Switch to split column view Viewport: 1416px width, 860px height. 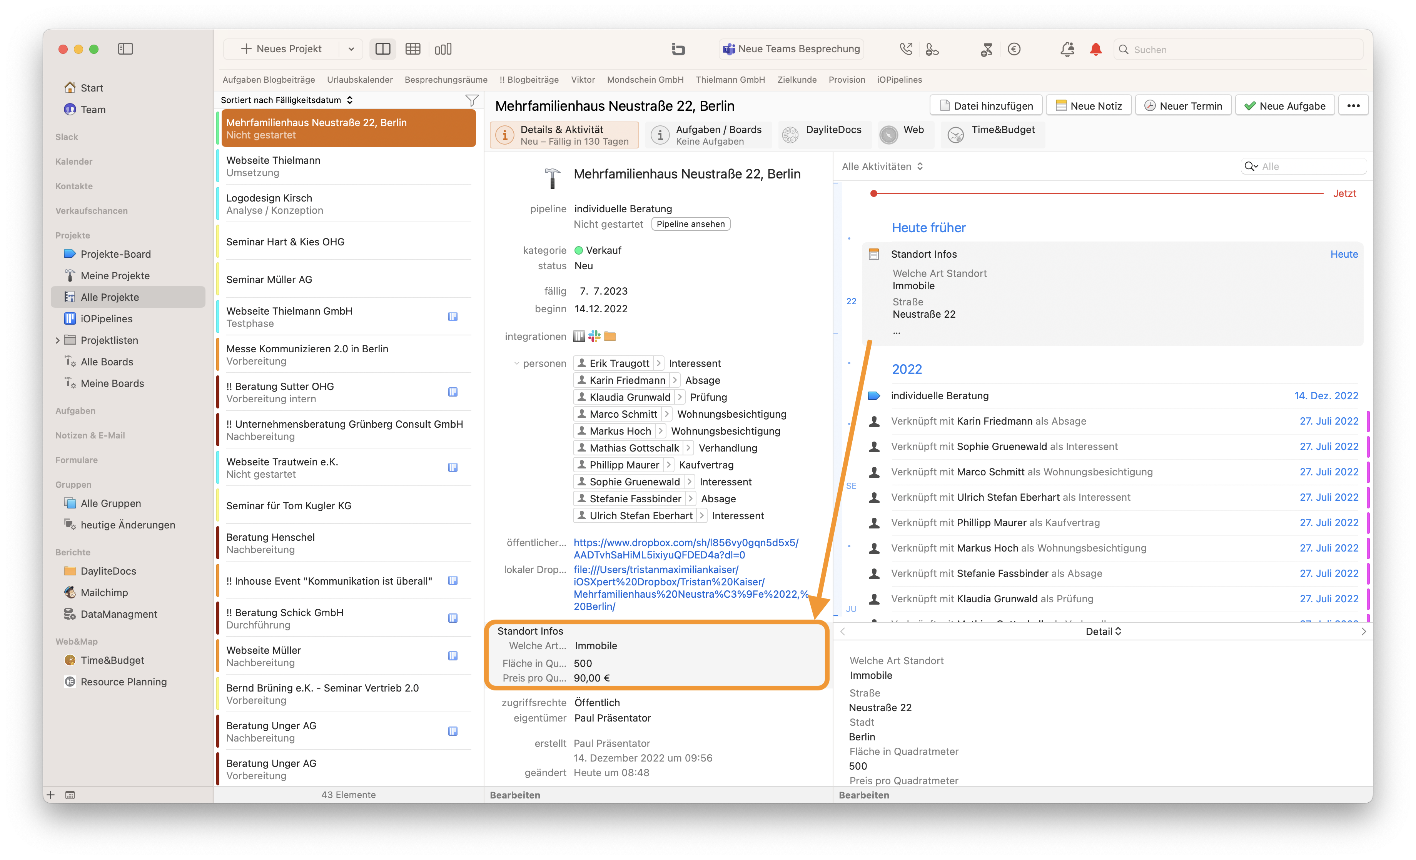[383, 49]
